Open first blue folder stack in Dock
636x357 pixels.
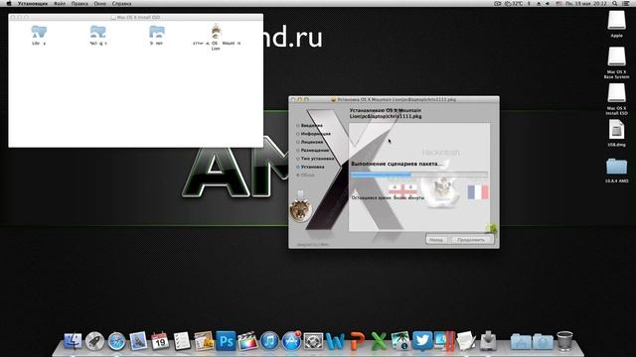point(521,341)
